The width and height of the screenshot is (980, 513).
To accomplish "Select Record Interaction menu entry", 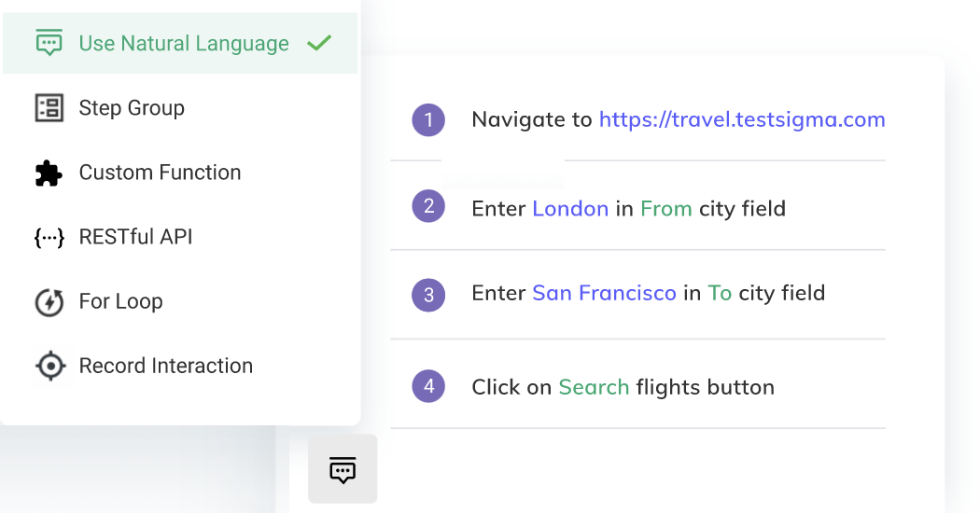I will click(x=165, y=366).
